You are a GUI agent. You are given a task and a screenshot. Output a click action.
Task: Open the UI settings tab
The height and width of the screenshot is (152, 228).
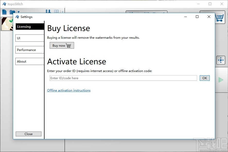(30, 38)
